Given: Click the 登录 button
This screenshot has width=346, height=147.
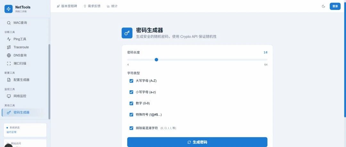Looking at the screenshot, I should tap(335, 6).
